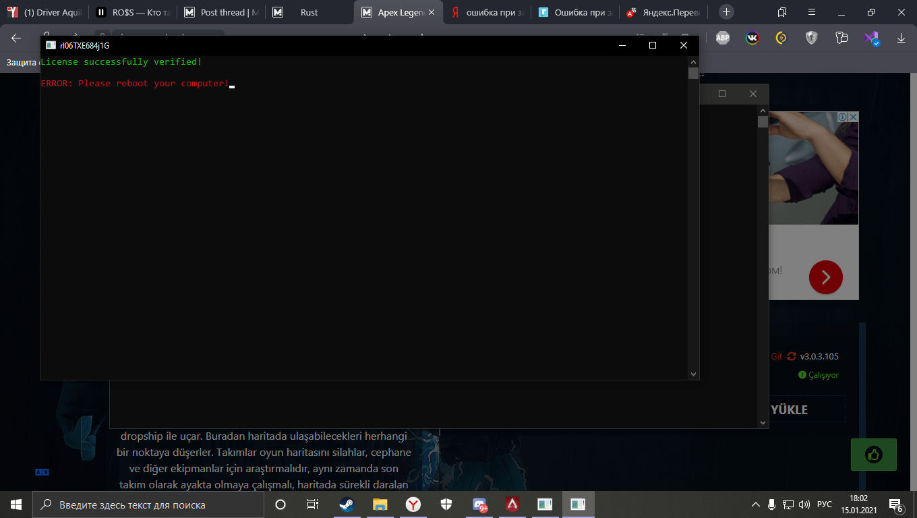Switch to active console app on taskbar
This screenshot has width=917, height=518.
tap(579, 505)
